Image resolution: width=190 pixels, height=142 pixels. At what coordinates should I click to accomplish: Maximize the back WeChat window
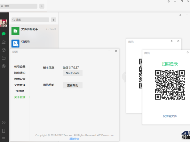pos(182,1)
